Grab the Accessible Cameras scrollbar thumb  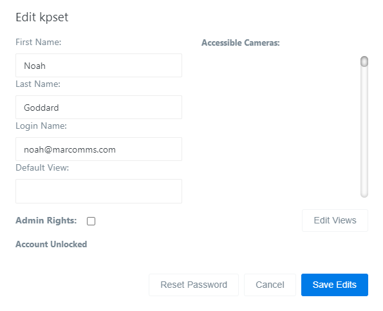[364, 61]
